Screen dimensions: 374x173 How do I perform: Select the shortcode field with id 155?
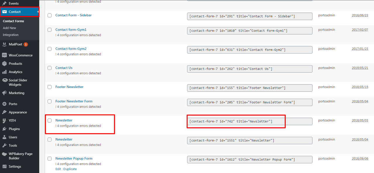click(x=250, y=88)
